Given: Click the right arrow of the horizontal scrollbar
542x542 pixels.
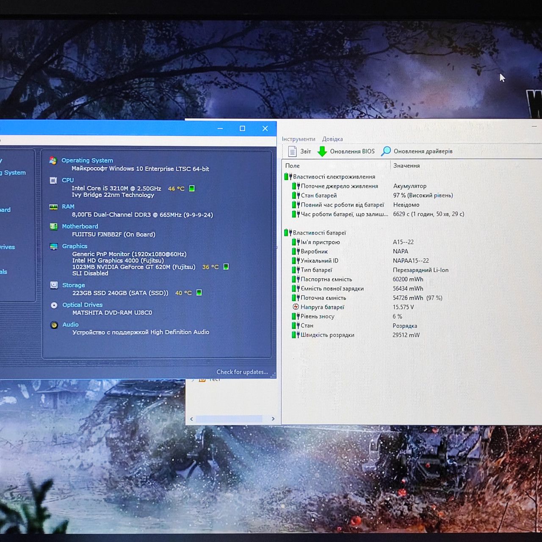Looking at the screenshot, I should (273, 419).
